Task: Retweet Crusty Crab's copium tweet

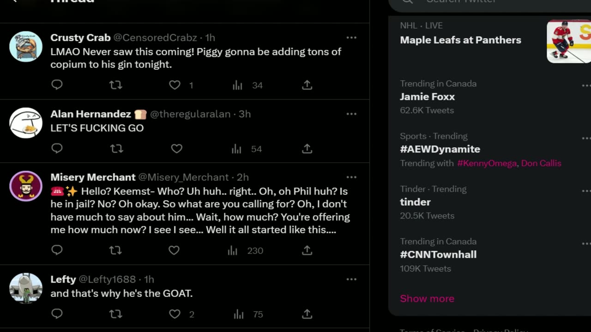Action: 115,85
